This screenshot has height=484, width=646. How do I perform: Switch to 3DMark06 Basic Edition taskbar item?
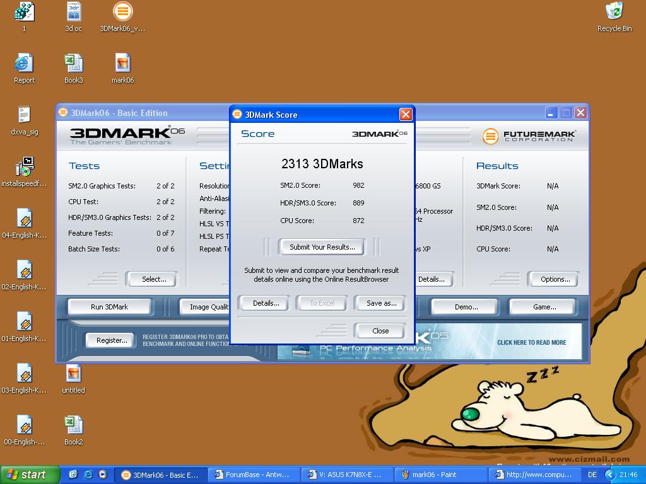160,475
